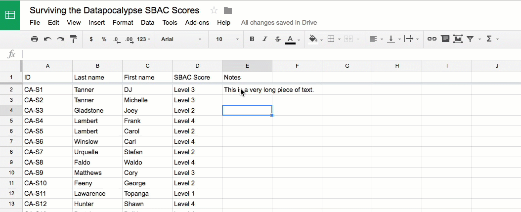This screenshot has height=212, width=521.
Task: Open the Insert menu
Action: pos(97,23)
